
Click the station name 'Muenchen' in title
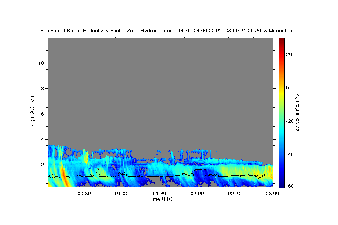point(281,31)
